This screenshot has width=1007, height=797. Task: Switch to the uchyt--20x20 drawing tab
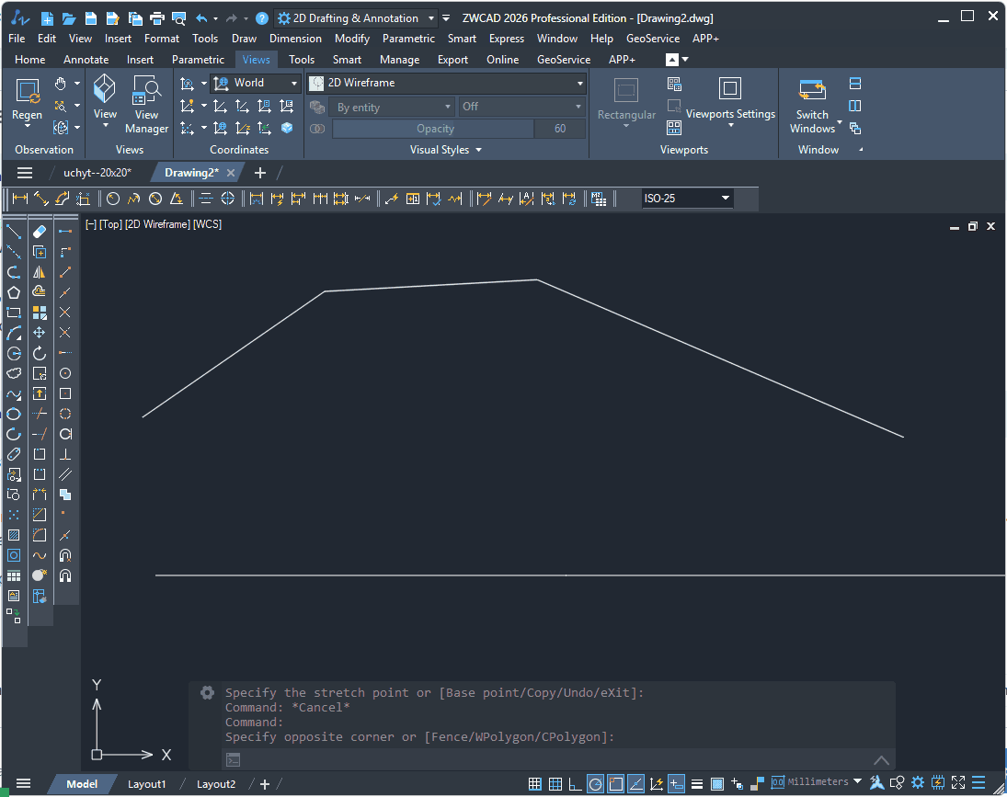click(x=97, y=173)
